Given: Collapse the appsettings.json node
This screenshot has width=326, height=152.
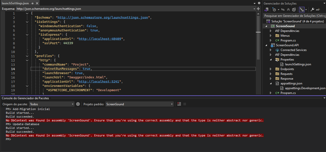Looking at the screenshot, I should 271,83.
